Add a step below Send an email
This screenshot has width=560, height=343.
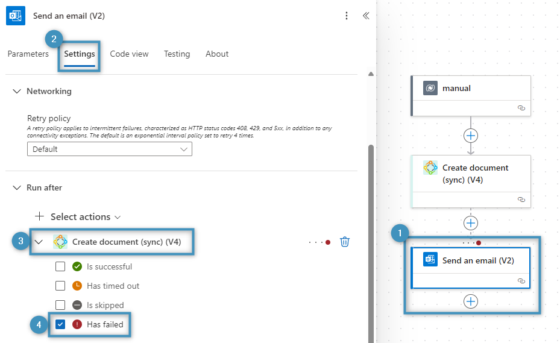tap(471, 301)
